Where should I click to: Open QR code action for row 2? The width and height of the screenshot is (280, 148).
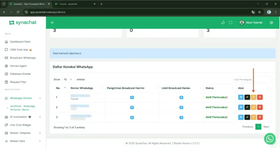click(241, 107)
